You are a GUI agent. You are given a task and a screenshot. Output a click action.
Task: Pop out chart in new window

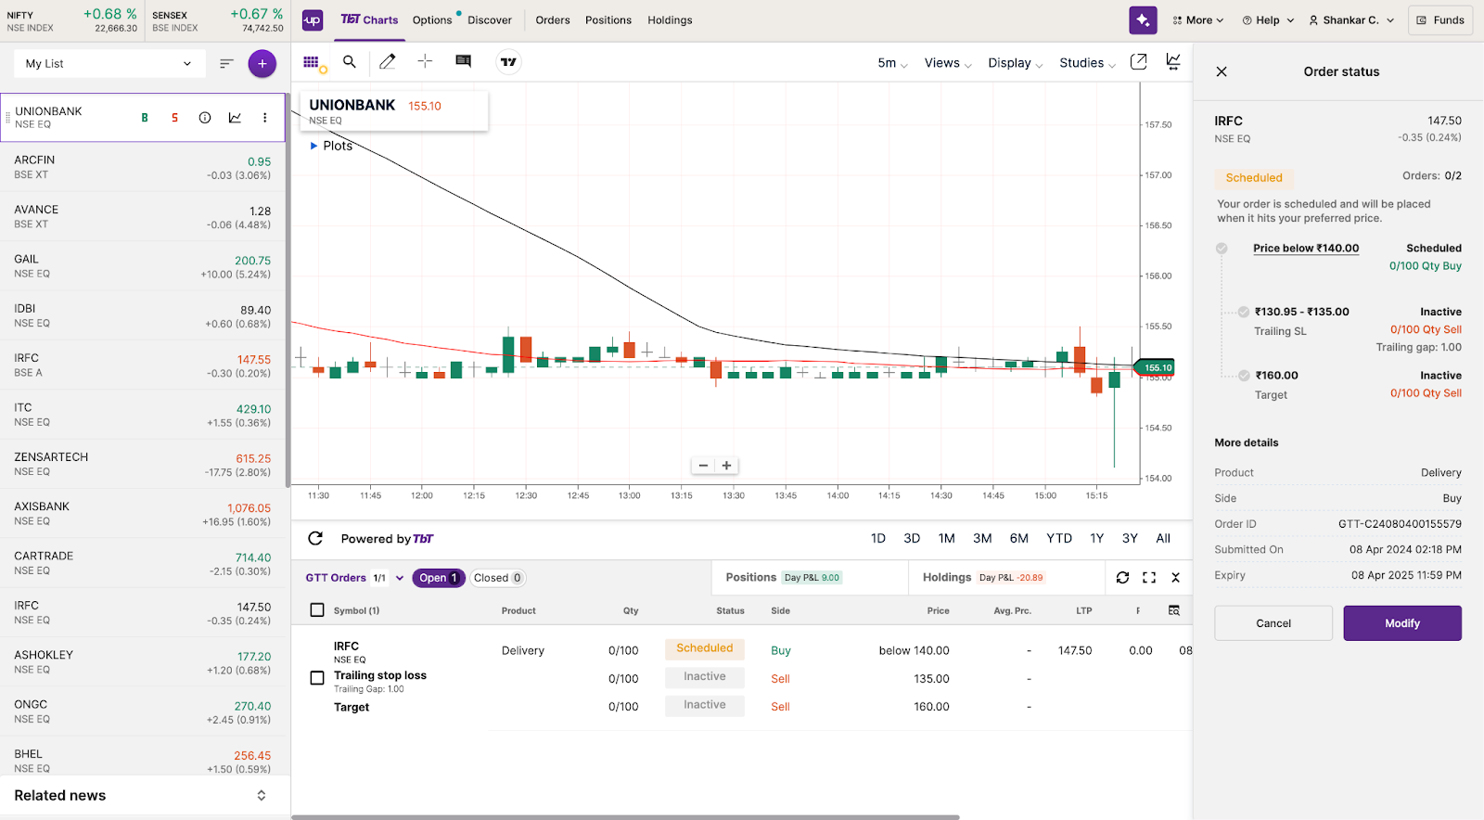pyautogui.click(x=1138, y=62)
